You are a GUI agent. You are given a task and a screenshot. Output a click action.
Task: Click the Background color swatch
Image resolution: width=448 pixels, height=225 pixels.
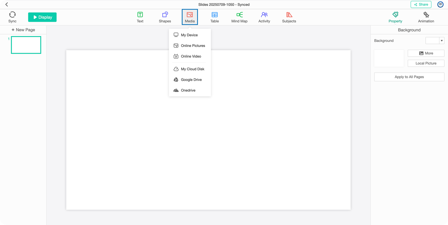click(x=432, y=41)
